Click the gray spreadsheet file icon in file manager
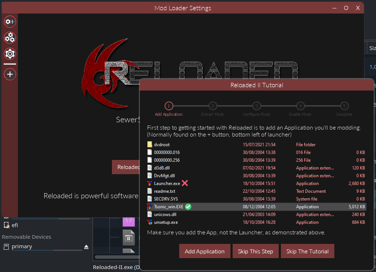The width and height of the screenshot is (376, 272). pyautogui.click(x=128, y=238)
